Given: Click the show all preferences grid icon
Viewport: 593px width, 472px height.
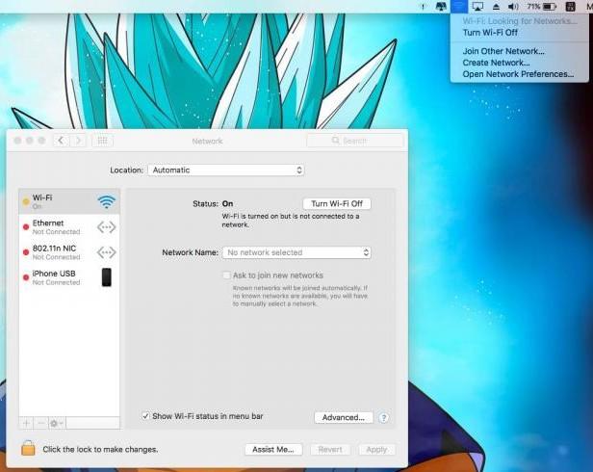Looking at the screenshot, I should tap(102, 141).
